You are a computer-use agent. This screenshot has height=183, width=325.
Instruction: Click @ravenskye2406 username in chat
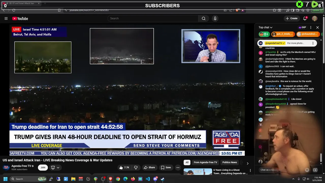coord(274,71)
